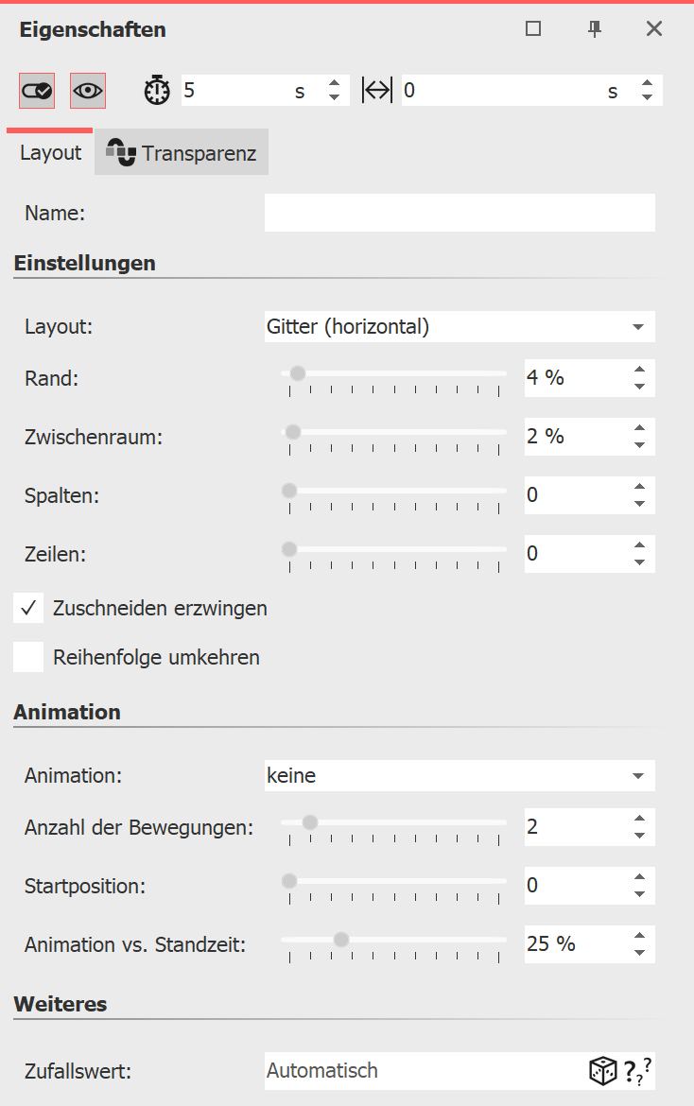Click the up stepper on the 5 s duration field
The height and width of the screenshot is (1106, 694).
[x=334, y=83]
